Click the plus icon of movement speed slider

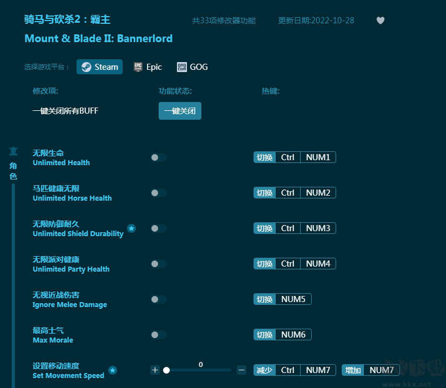coord(155,370)
